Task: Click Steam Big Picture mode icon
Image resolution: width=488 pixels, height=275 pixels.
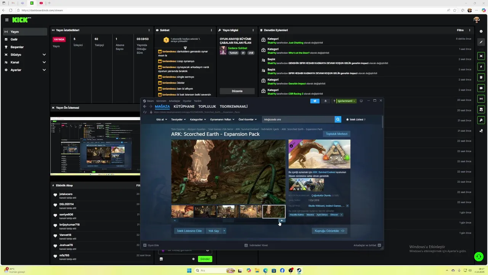Action: 361,101
